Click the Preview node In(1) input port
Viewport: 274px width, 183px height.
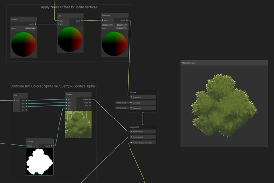[28, 146]
